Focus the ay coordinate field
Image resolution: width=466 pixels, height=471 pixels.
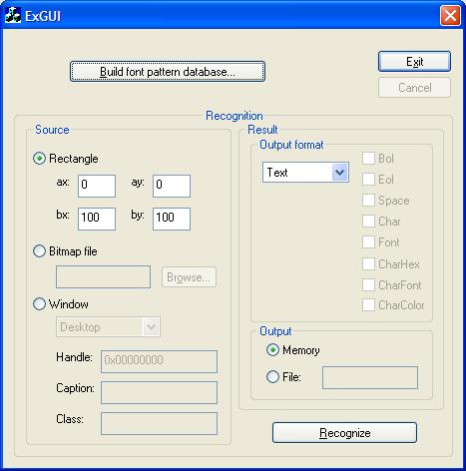click(172, 186)
